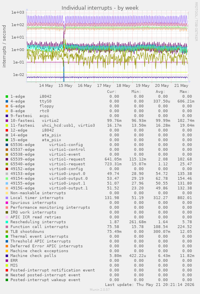Click the Last update timestamp text
200x294 pixels.
(150, 285)
